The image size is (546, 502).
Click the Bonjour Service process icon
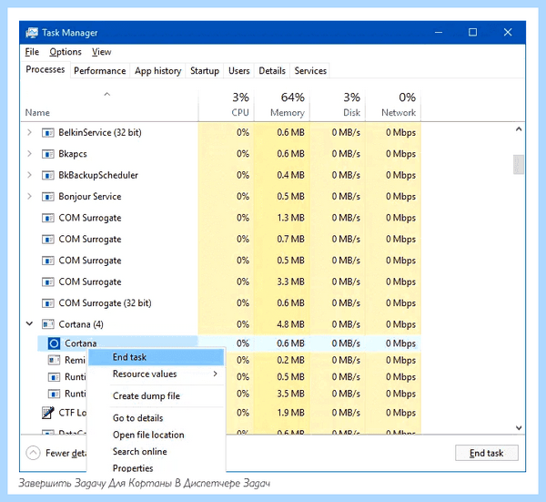click(x=47, y=197)
